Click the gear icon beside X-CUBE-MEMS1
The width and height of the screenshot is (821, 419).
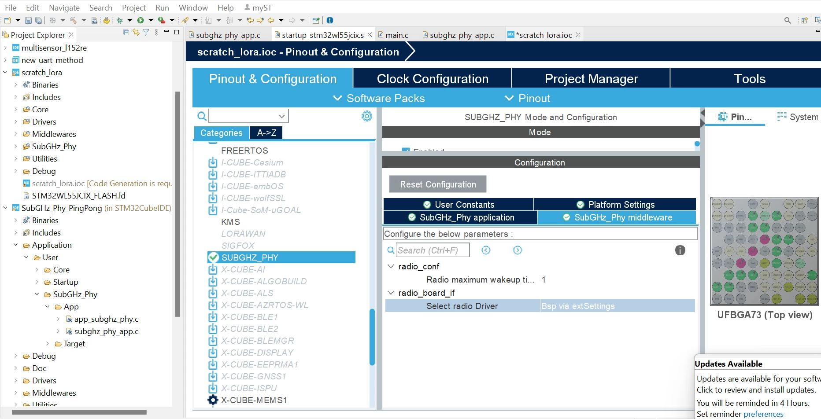213,400
